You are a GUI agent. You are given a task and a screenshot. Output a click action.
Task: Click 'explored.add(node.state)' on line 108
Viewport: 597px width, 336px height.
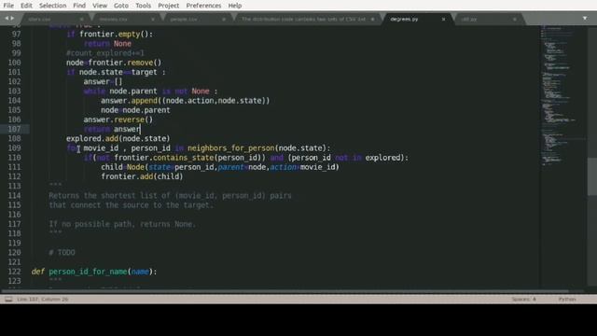pos(118,139)
